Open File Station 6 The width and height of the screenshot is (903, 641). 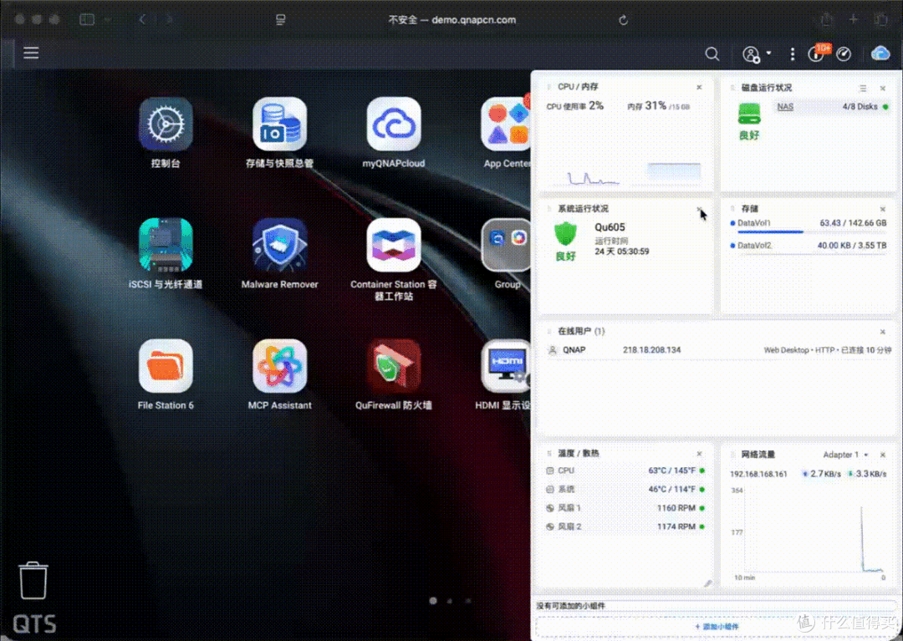[166, 366]
